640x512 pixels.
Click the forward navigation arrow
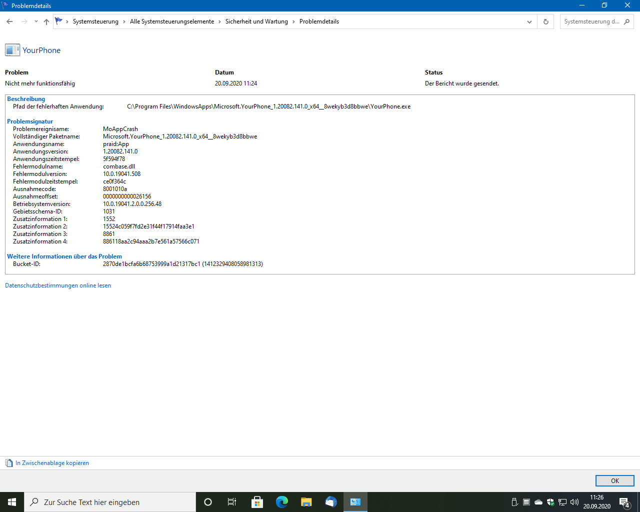(24, 21)
